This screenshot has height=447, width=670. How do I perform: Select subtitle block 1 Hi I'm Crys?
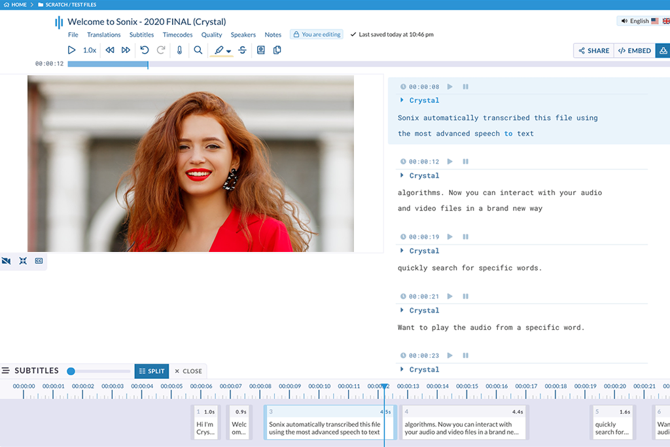(205, 423)
